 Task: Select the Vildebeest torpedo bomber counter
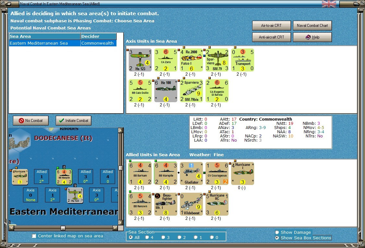(x=191, y=204)
